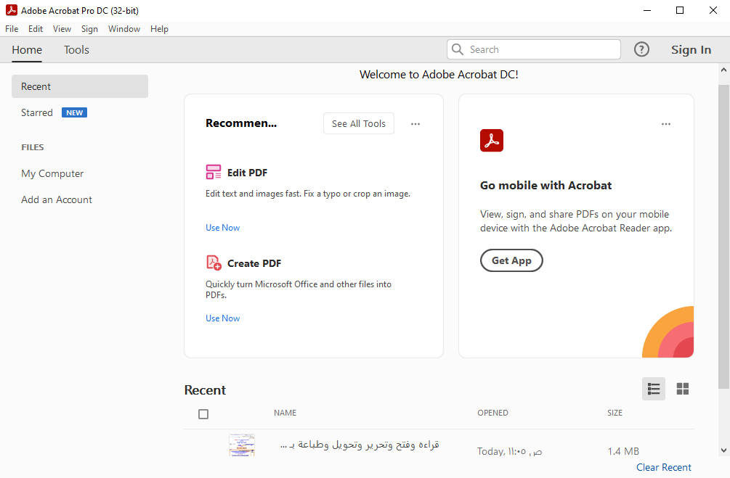Click the Create PDF tool icon

214,263
